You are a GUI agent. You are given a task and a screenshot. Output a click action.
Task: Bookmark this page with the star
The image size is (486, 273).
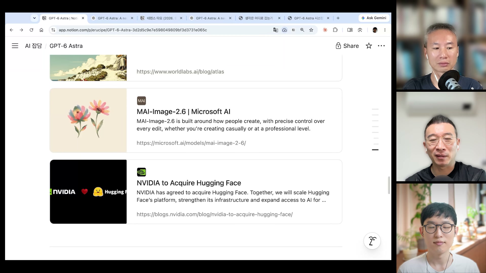tap(311, 30)
